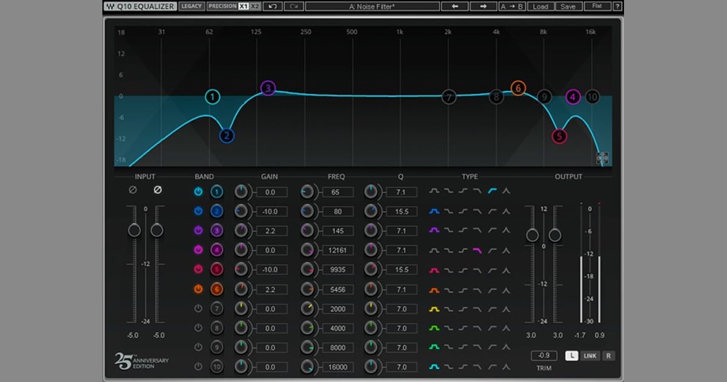Click the Flat button to reset the EQ
Viewport: 727px width, 382px height.
(597, 6)
